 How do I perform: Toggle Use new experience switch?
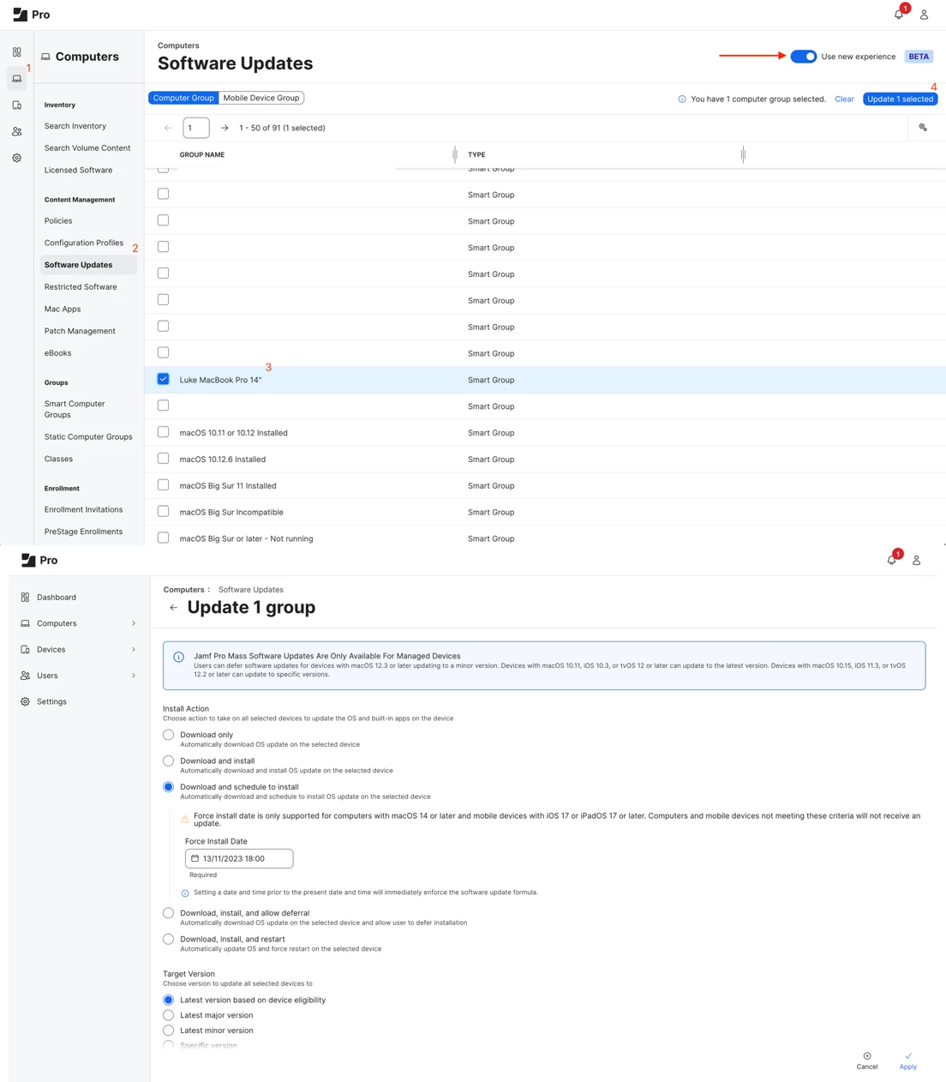point(803,57)
